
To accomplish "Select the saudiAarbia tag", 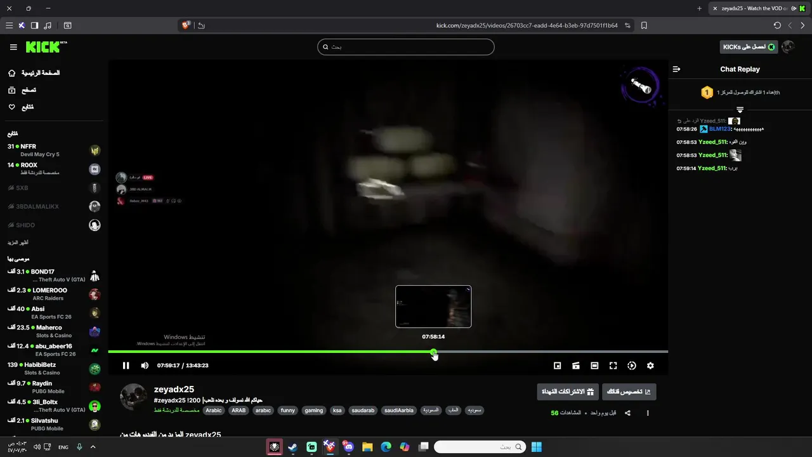I will [399, 411].
